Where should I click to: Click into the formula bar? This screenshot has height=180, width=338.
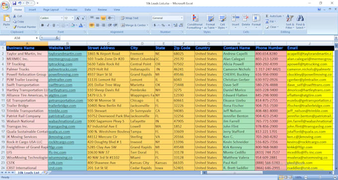coord(197,38)
